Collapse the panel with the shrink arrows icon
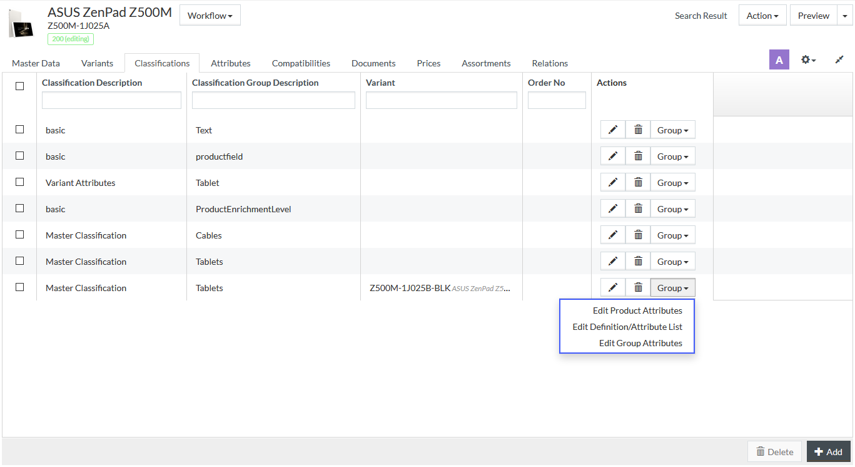This screenshot has height=467, width=855. [839, 59]
